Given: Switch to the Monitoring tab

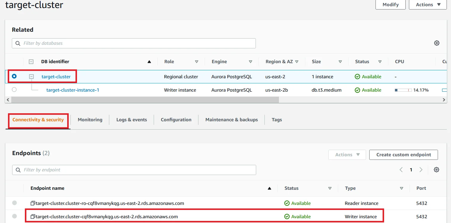Looking at the screenshot, I should click(90, 120).
